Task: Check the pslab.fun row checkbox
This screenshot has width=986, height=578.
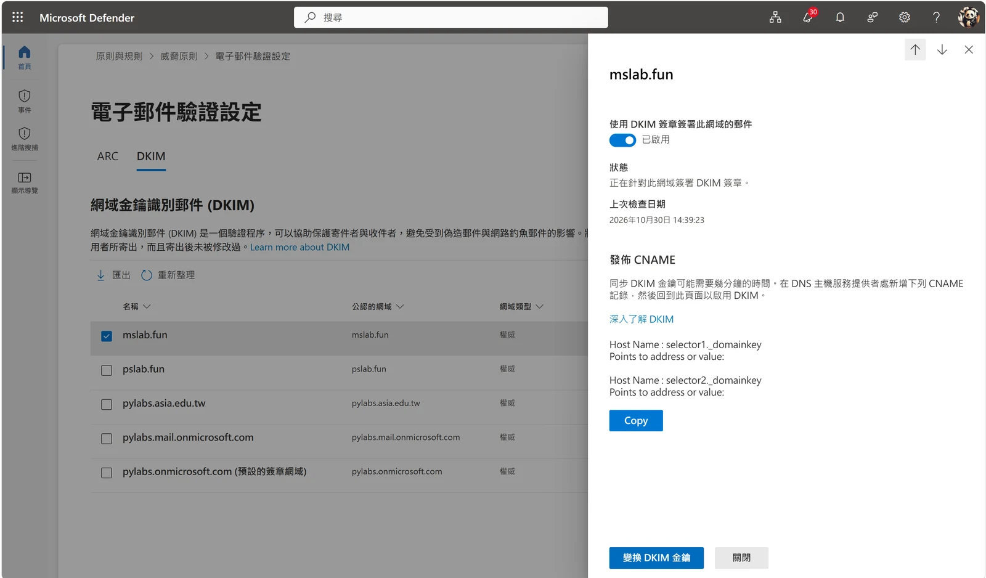Action: coord(107,370)
